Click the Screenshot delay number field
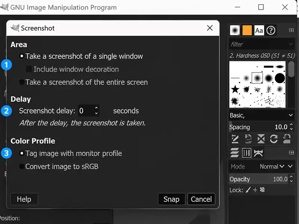Screen dimensions: 299x224 tap(86, 111)
